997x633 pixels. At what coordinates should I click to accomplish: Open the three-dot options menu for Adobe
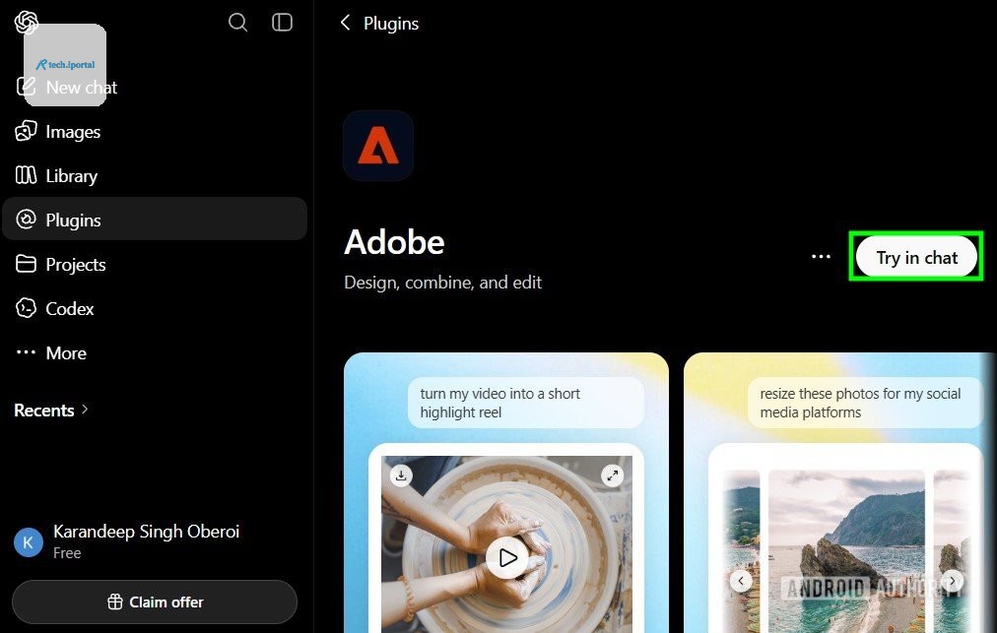pos(821,257)
